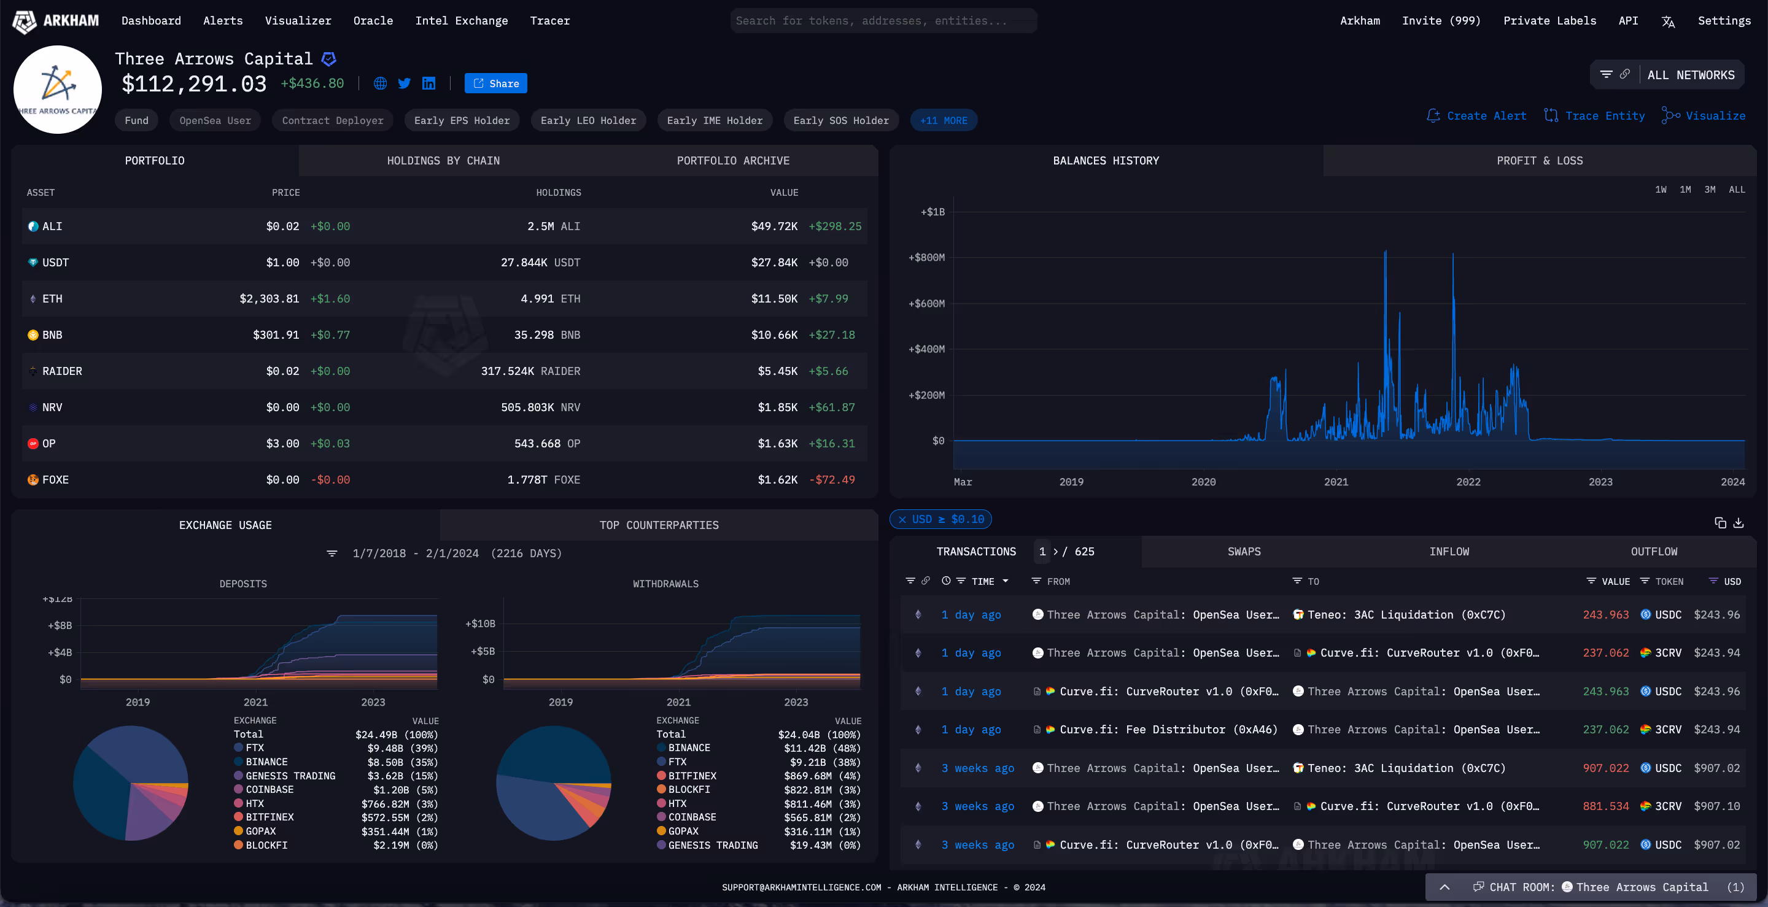This screenshot has width=1768, height=907.
Task: Open the Intel Exchange menu
Action: tap(461, 21)
